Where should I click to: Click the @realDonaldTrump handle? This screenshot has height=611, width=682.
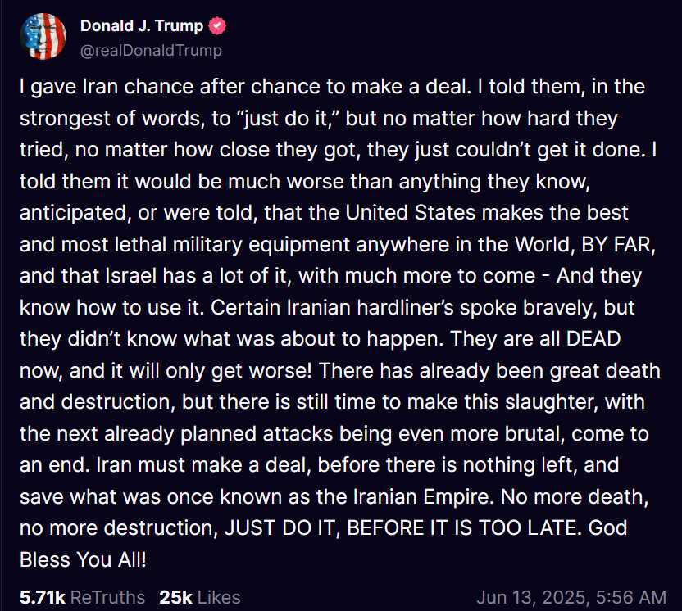click(151, 51)
